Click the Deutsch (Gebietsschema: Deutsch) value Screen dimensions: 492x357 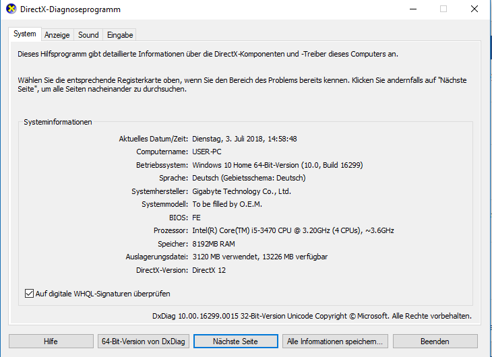[x=249, y=178]
